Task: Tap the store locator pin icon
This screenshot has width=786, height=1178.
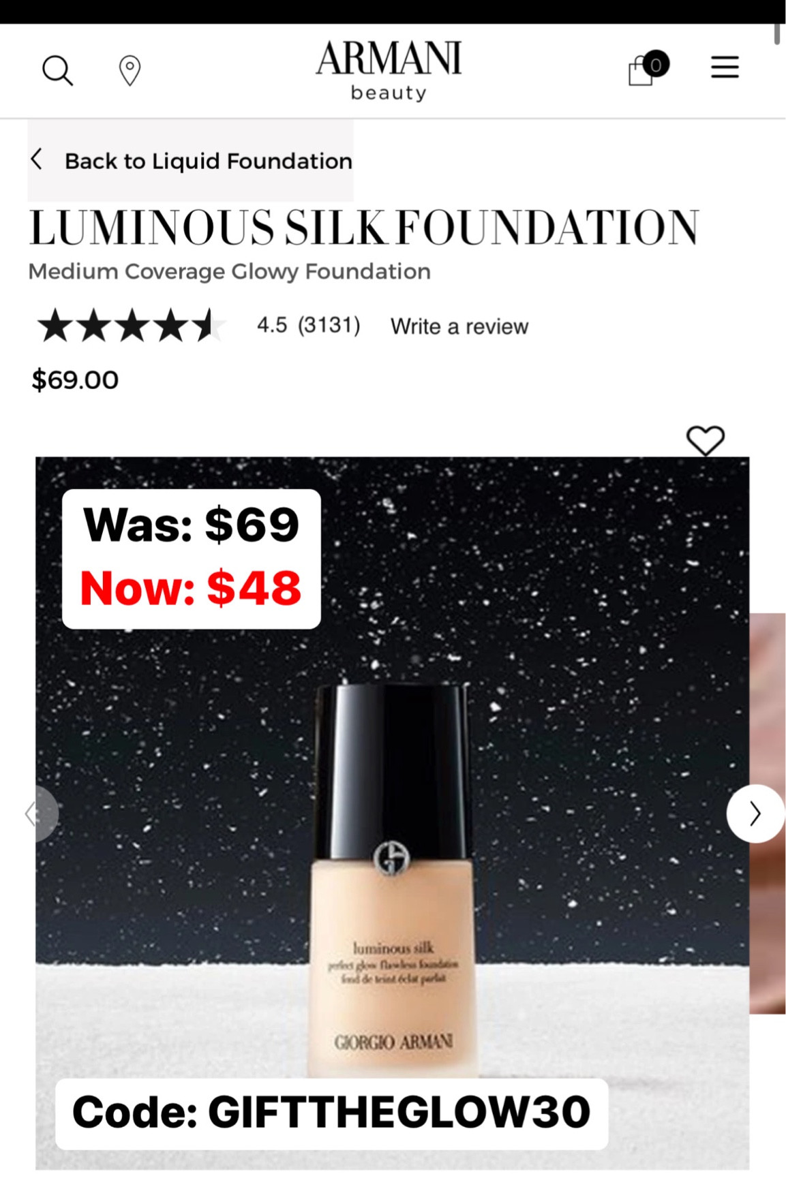Action: (130, 70)
